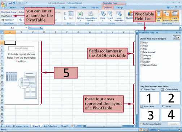Check the Location field

point(142,62)
